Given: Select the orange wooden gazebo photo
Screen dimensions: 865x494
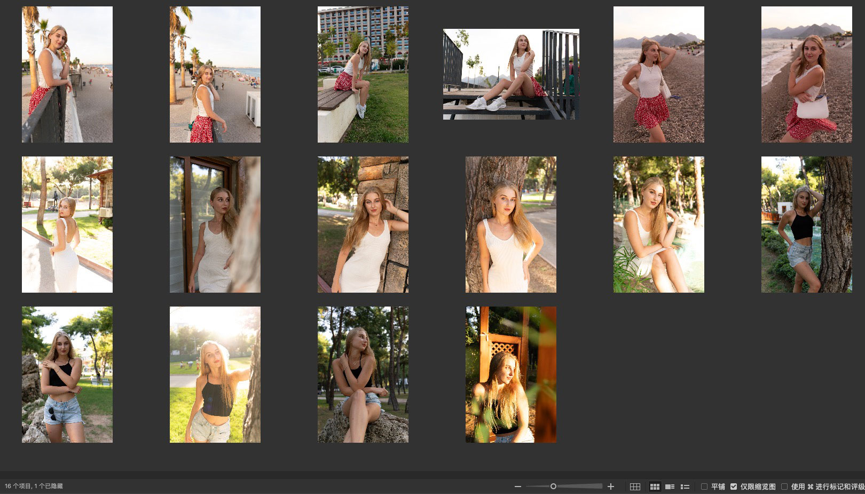Looking at the screenshot, I should coord(511,374).
